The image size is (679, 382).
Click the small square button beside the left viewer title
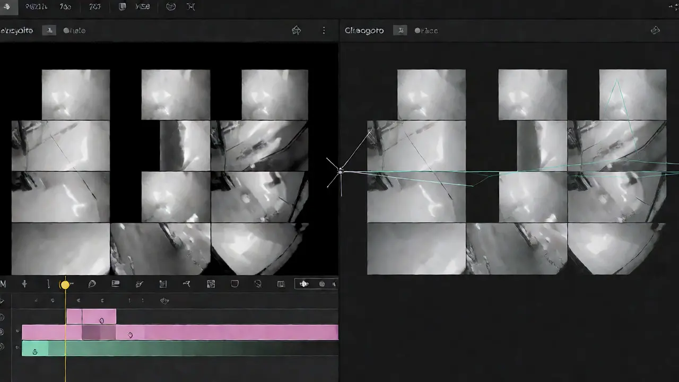pyautogui.click(x=49, y=30)
